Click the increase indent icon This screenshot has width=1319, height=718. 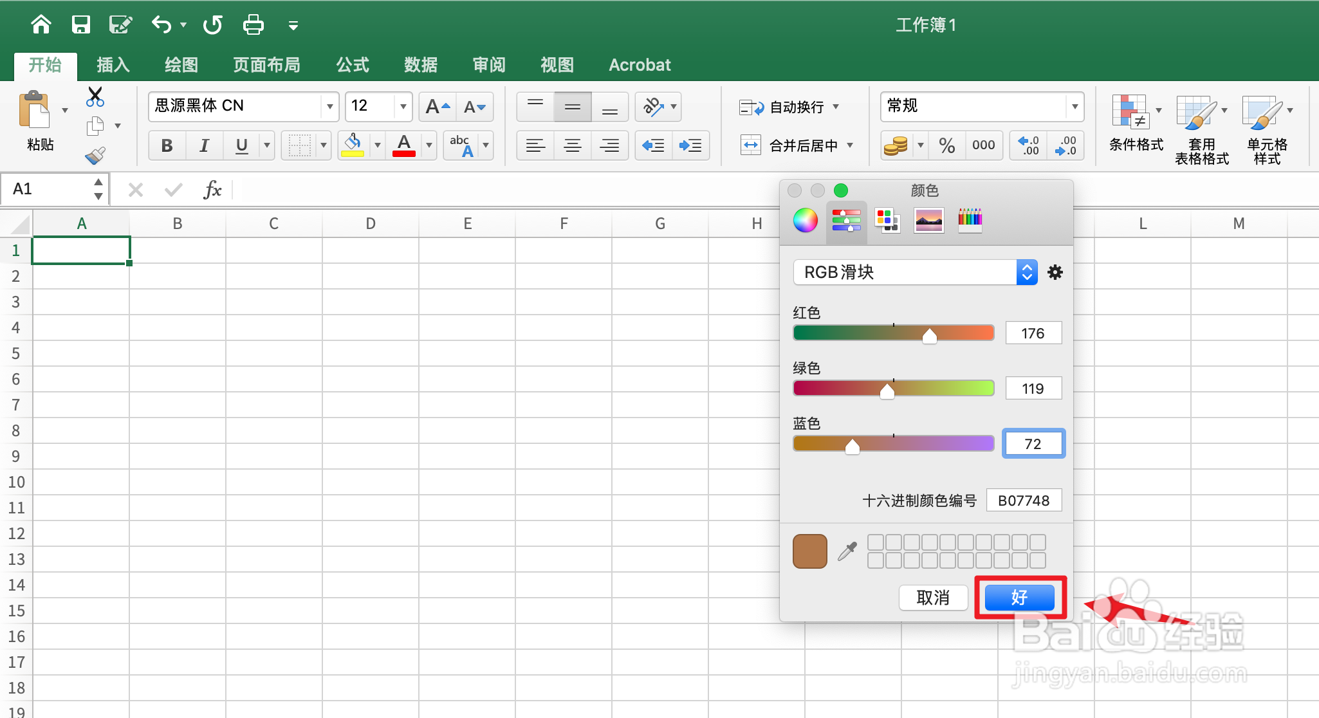click(x=690, y=145)
